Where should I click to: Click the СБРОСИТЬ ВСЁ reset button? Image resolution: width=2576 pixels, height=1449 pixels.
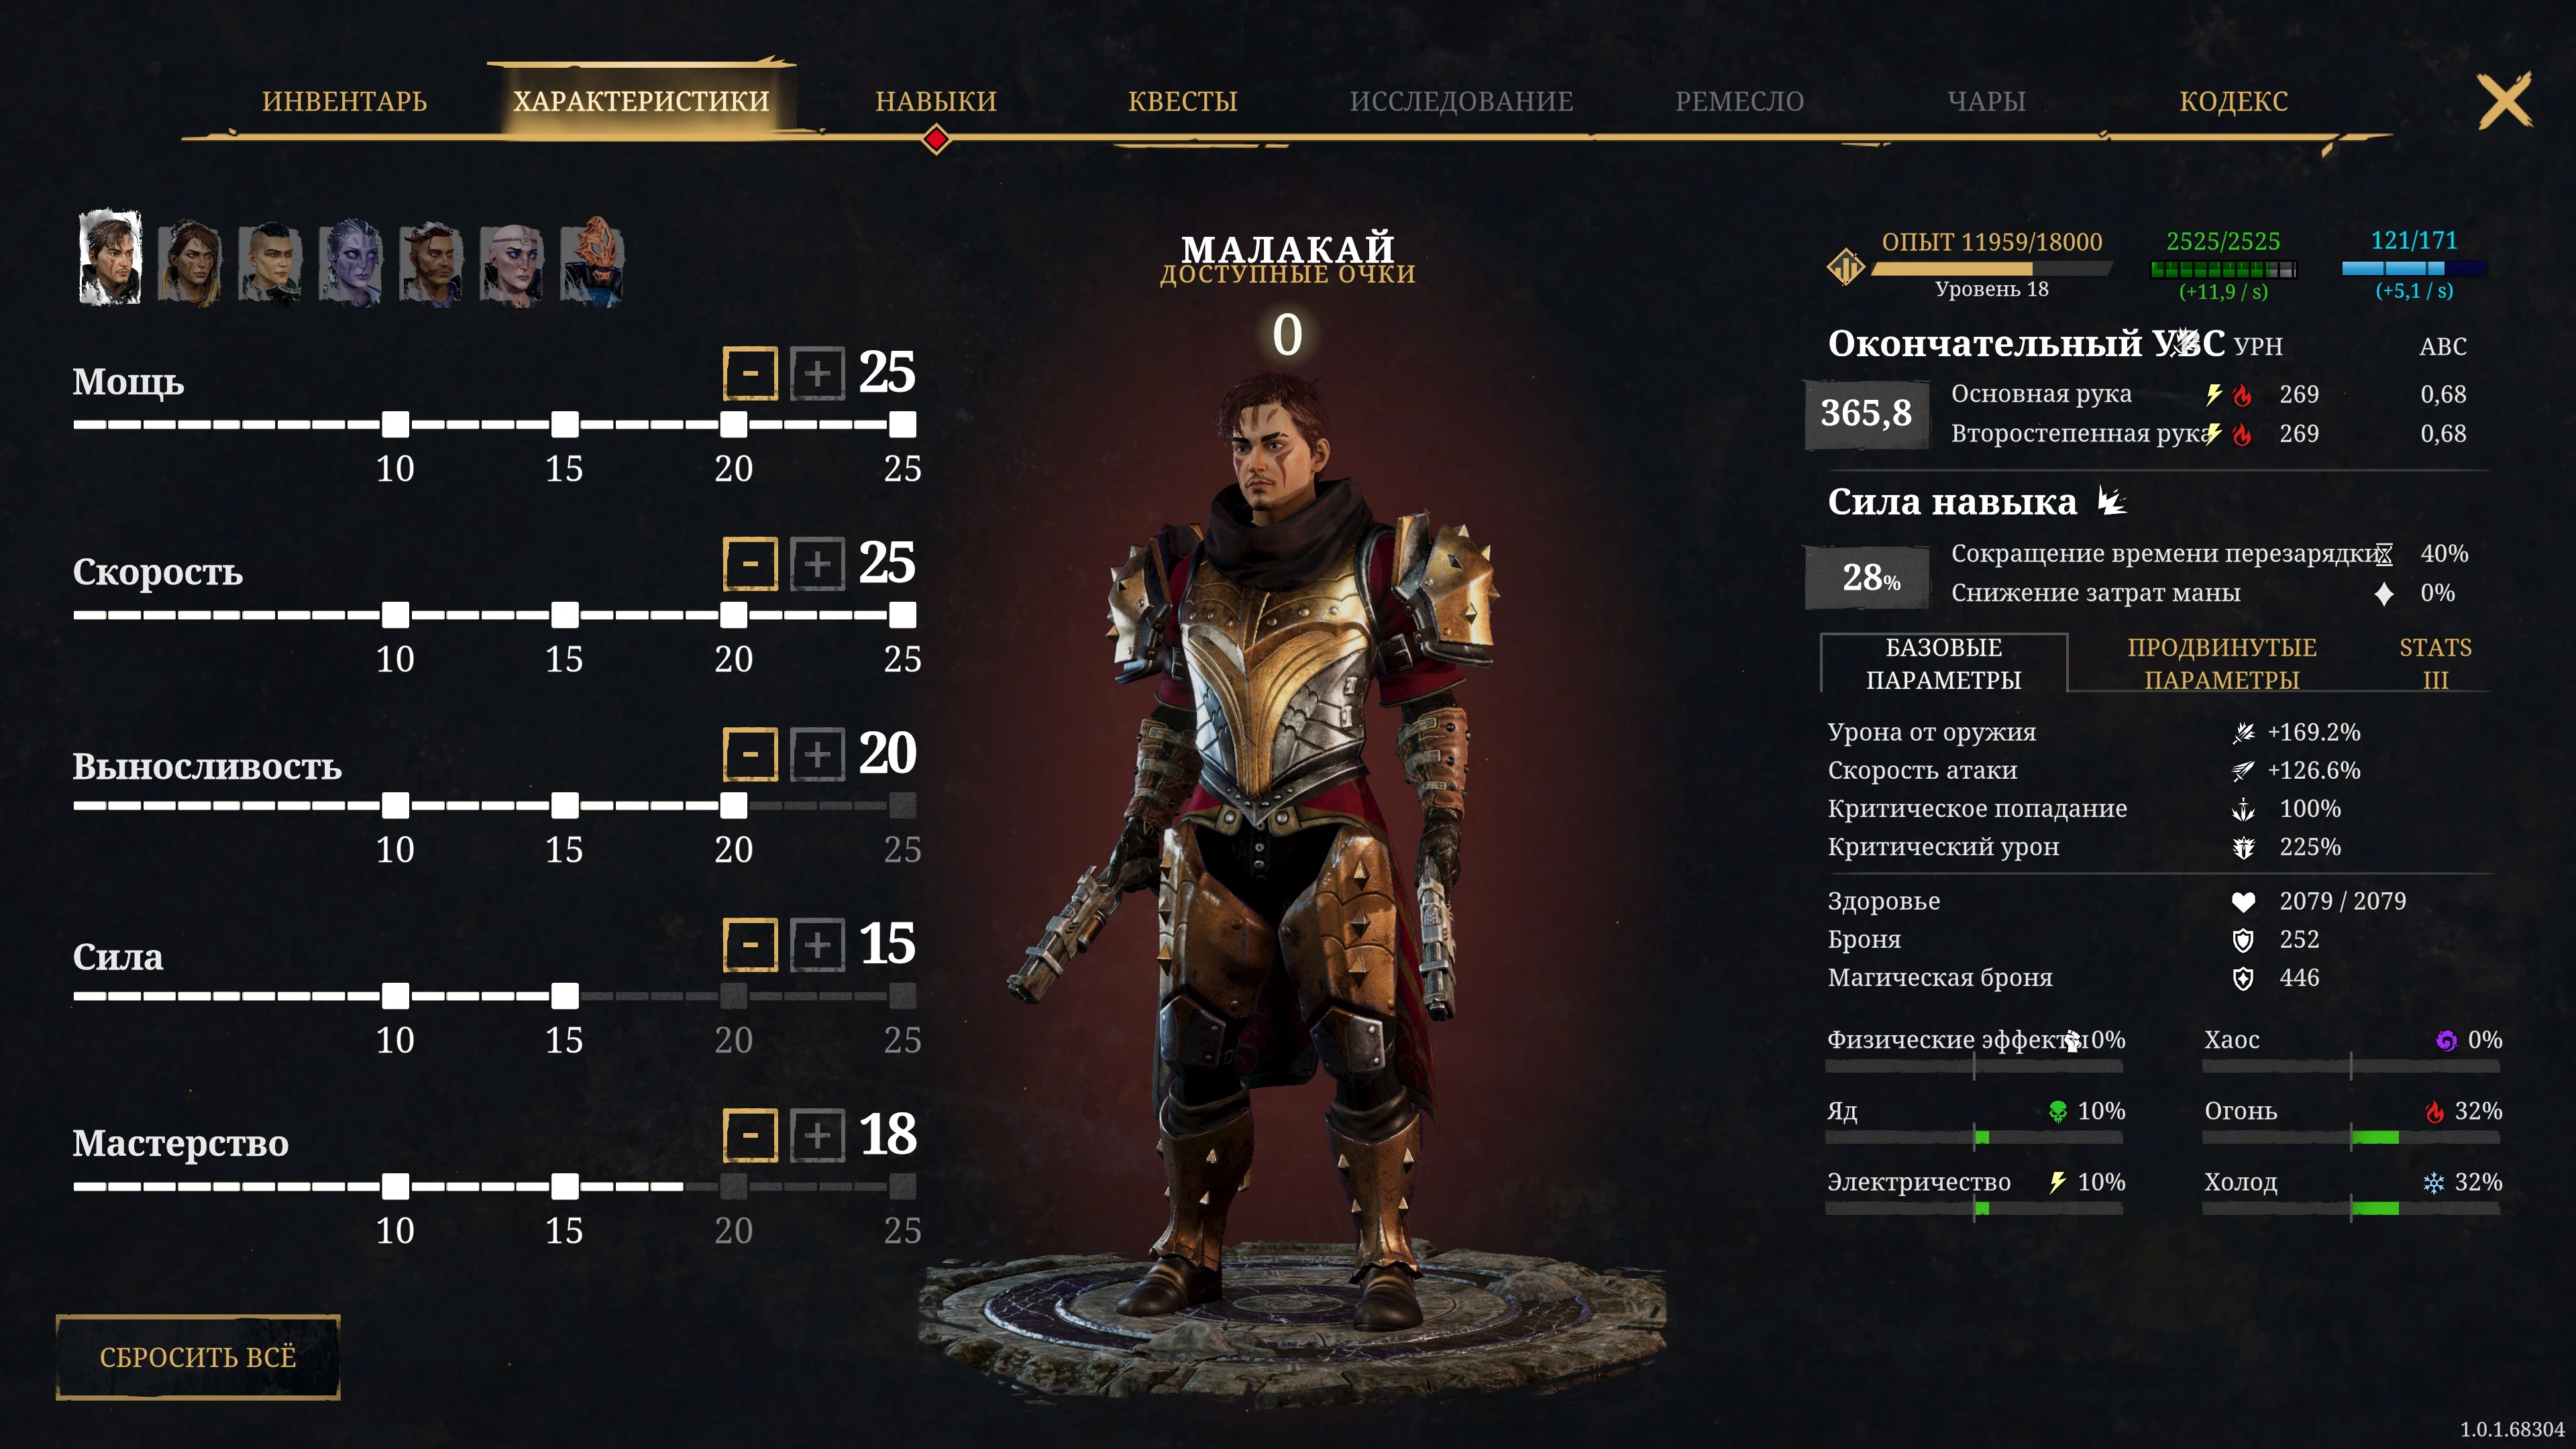198,1357
